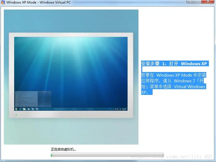216x162 pixels.
Task: Click the 'Windows XP Mode - Windows Virtual PC' title
Action: point(39,2)
